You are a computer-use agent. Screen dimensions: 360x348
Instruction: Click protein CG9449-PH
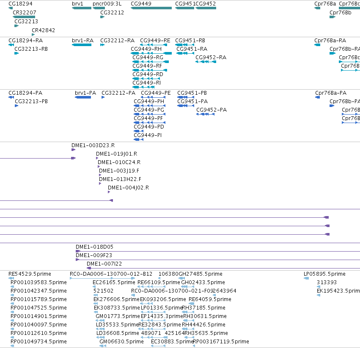pos(149,101)
